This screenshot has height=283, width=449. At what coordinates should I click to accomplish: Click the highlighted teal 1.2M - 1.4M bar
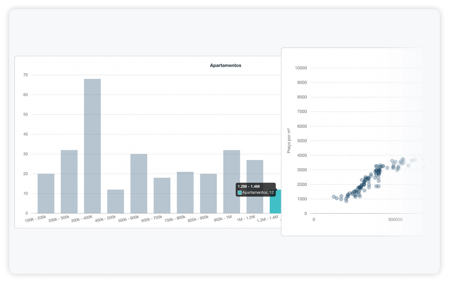coord(276,205)
